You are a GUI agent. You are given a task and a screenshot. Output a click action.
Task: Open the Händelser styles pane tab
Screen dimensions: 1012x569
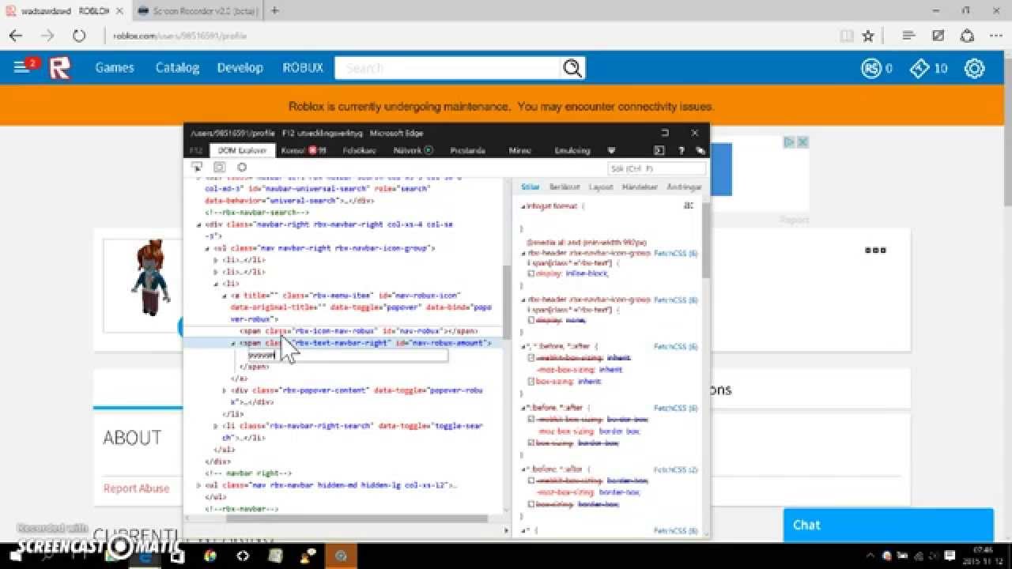640,187
